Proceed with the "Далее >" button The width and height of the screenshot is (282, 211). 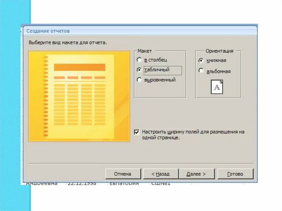pos(197,174)
